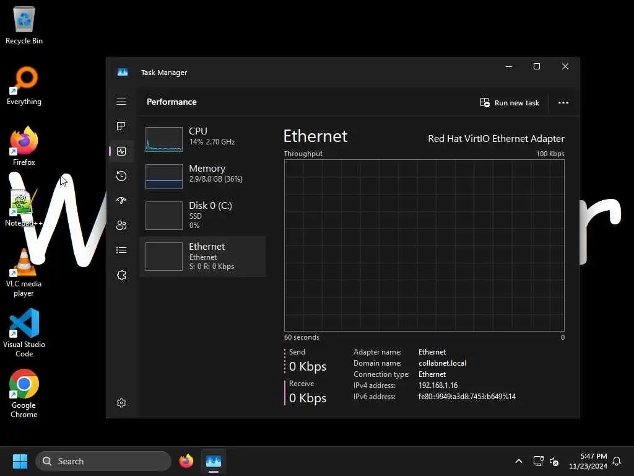634x476 pixels.
Task: Click the taskbar Search box
Action: [103, 461]
